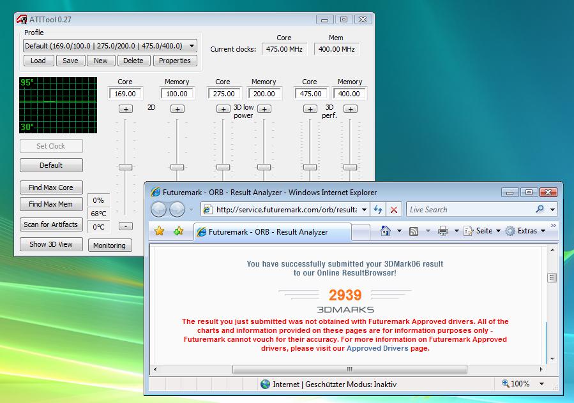574x403 pixels.
Task: Open the 100% zoom level dropdown
Action: click(541, 384)
